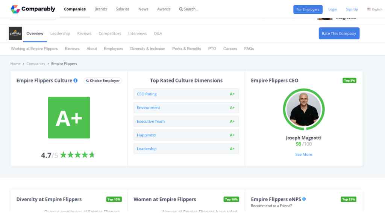Jump to the PTO section
Image resolution: width=385 pixels, height=216 pixels.
click(212, 49)
